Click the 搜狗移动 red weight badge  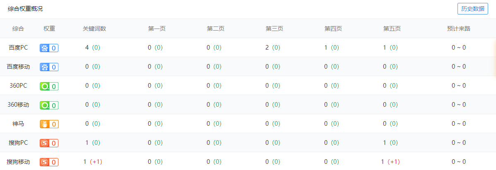[x=49, y=162]
